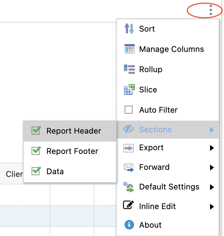The width and height of the screenshot is (224, 236).
Task: Uncheck the Report Header section
Action: 36,131
